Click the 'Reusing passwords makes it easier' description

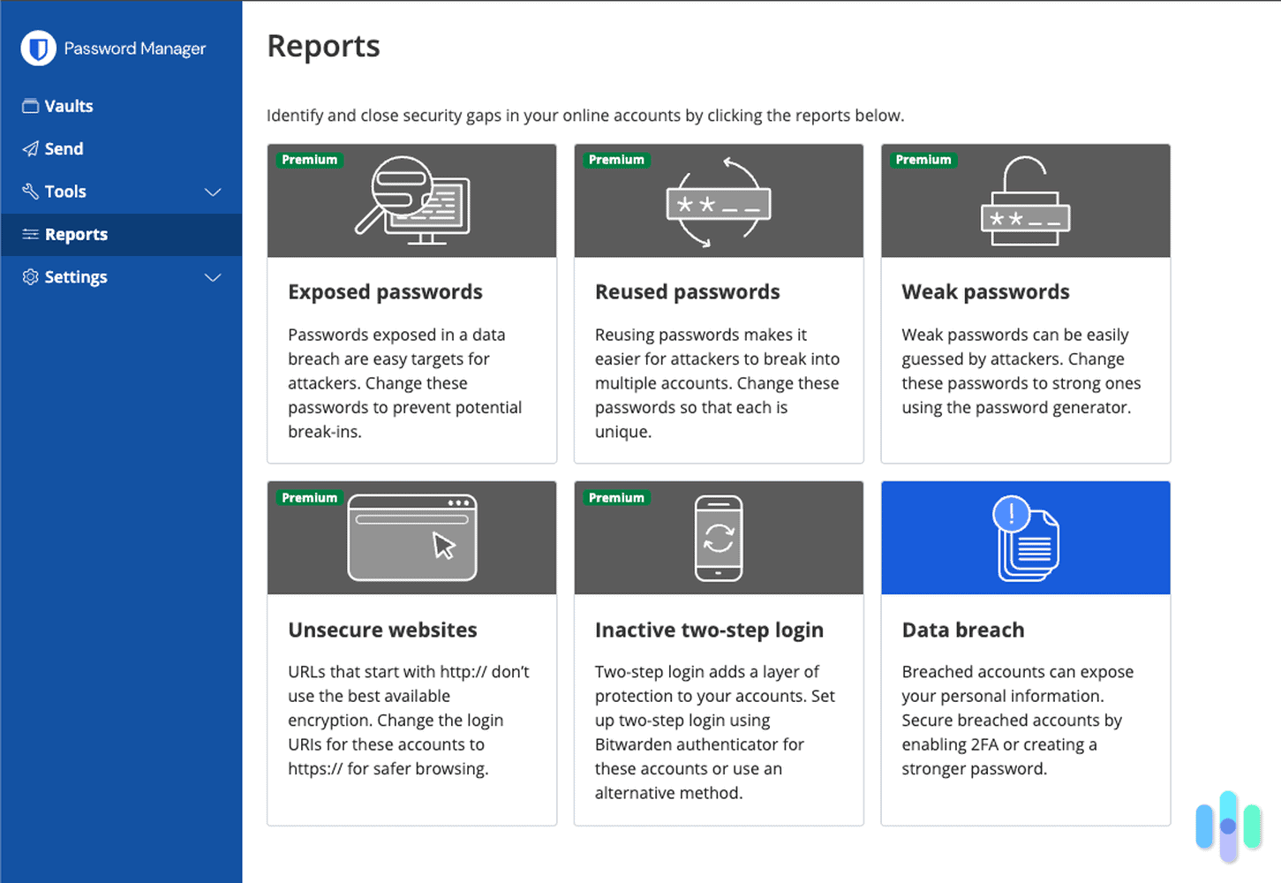click(717, 383)
